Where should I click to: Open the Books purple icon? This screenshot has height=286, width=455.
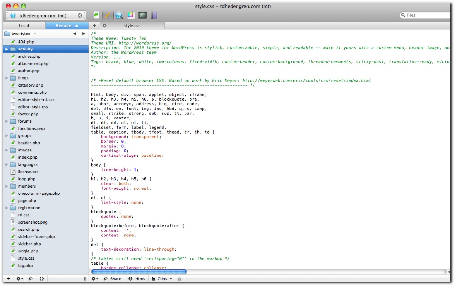coord(154,15)
